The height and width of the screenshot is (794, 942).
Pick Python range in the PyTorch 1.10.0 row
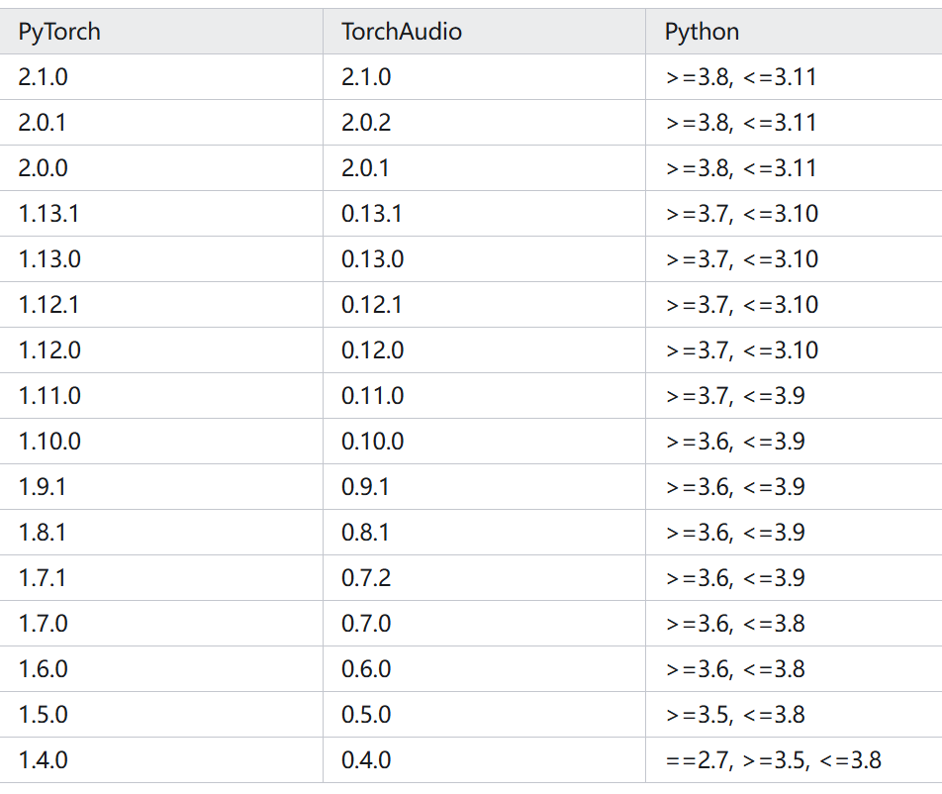point(794,442)
